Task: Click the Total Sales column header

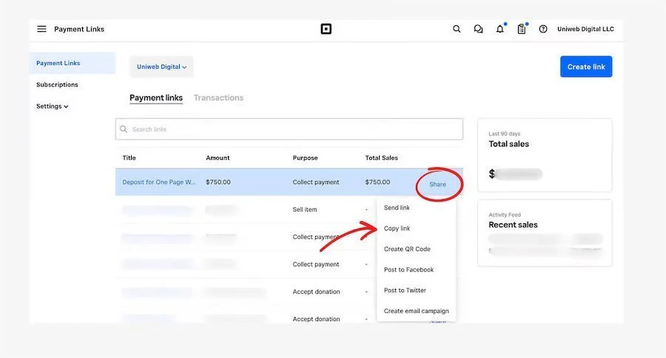Action: 381,158
